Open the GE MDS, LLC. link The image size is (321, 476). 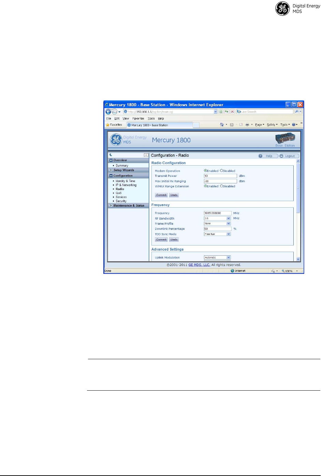[199, 265]
